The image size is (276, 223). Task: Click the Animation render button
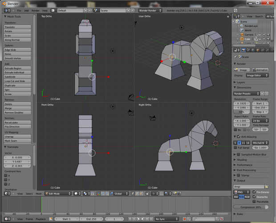click(260, 70)
